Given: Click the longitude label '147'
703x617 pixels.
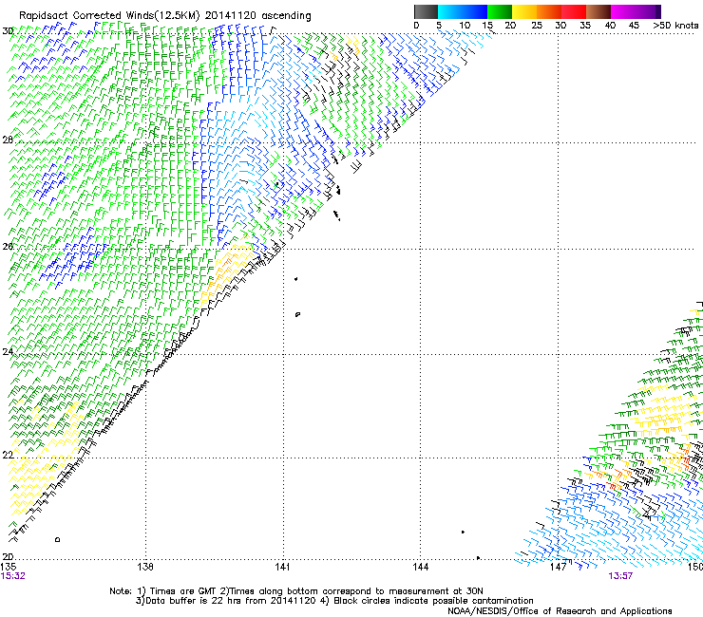Looking at the screenshot, I should click(559, 567).
